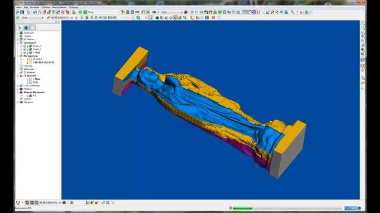Click the print icon in main toolbar
Viewport: 380px width, 213px height.
28,12
